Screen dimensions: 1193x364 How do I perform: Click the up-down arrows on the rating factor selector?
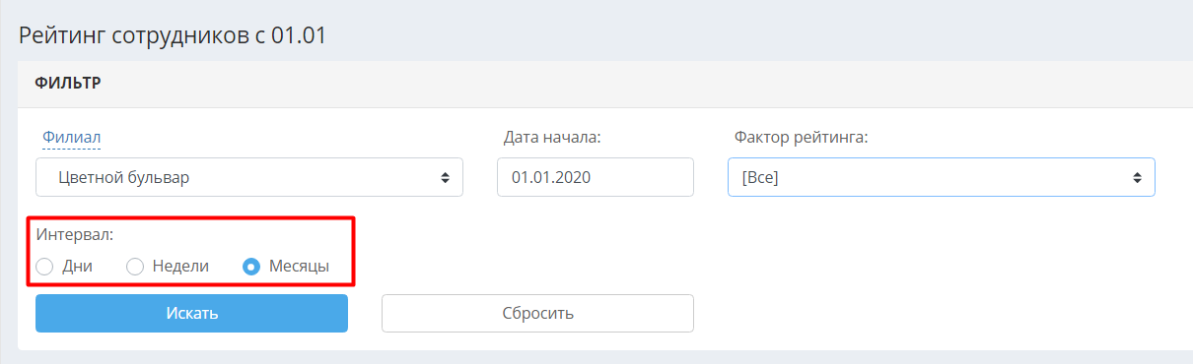1137,178
